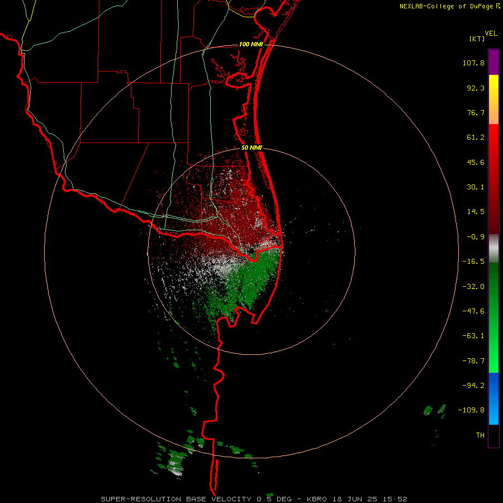Click the 14.5 legend value
This screenshot has height=503, width=503.
click(476, 212)
